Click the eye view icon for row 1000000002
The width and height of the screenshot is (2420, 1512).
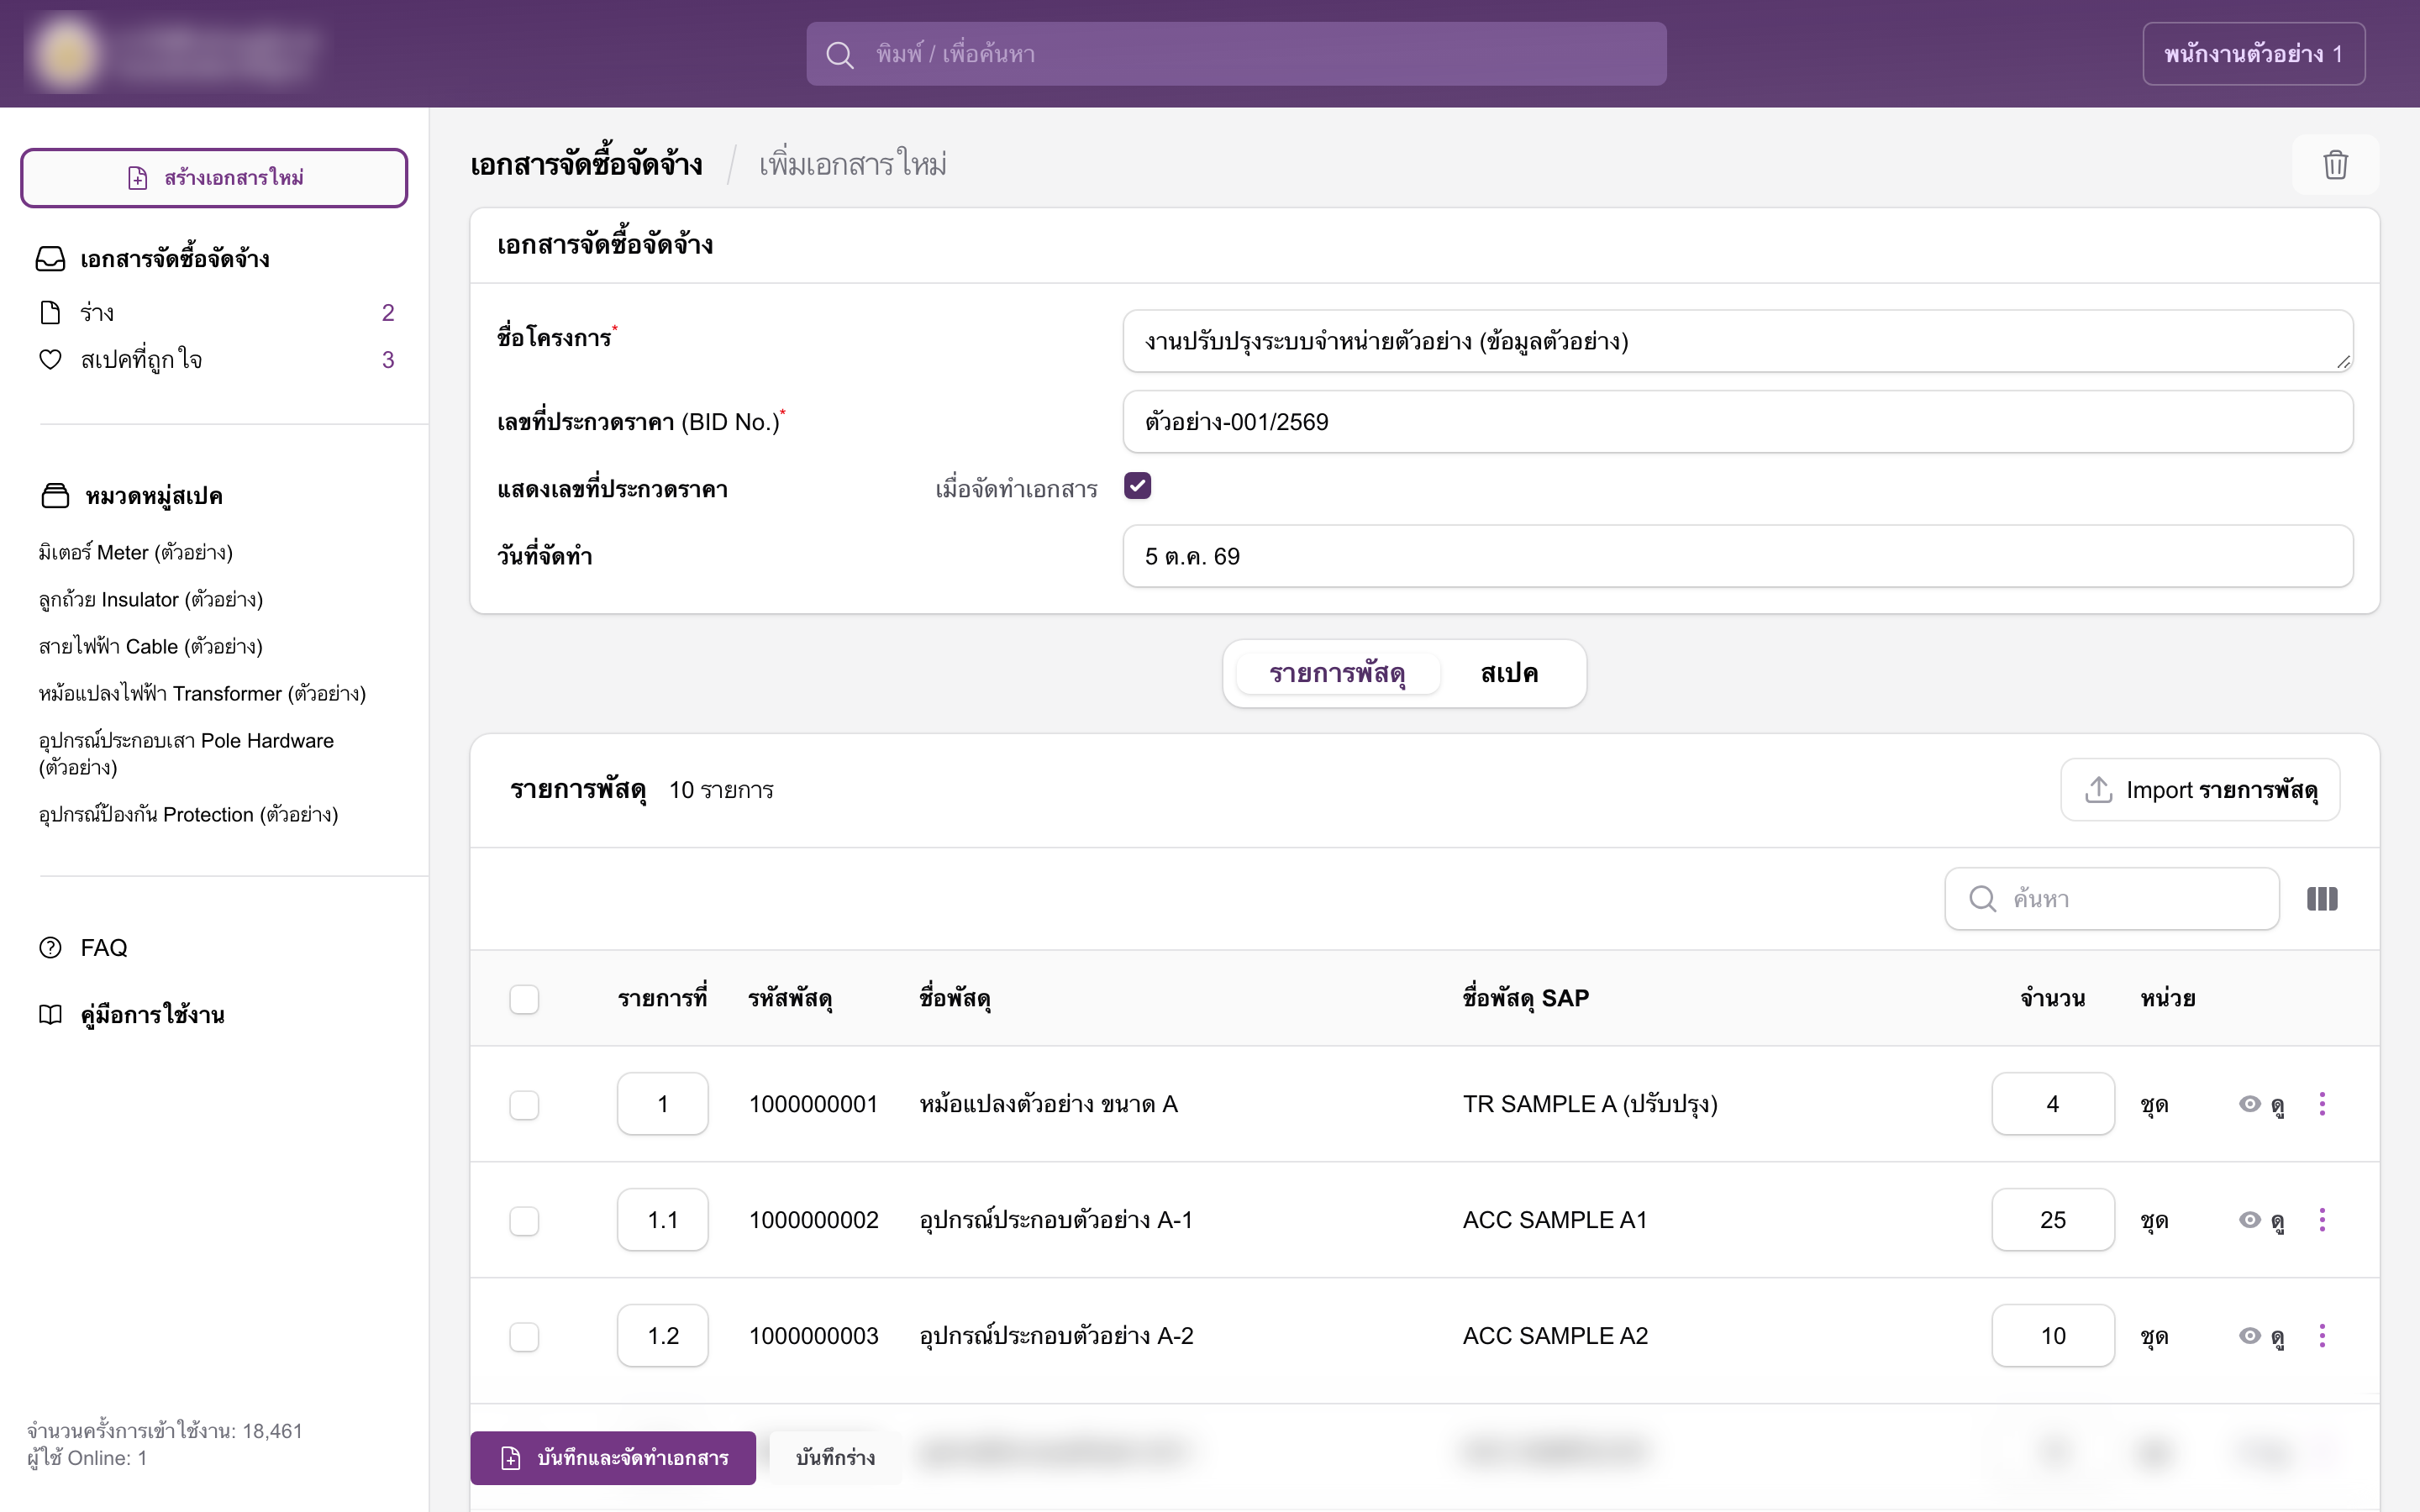(x=2249, y=1220)
